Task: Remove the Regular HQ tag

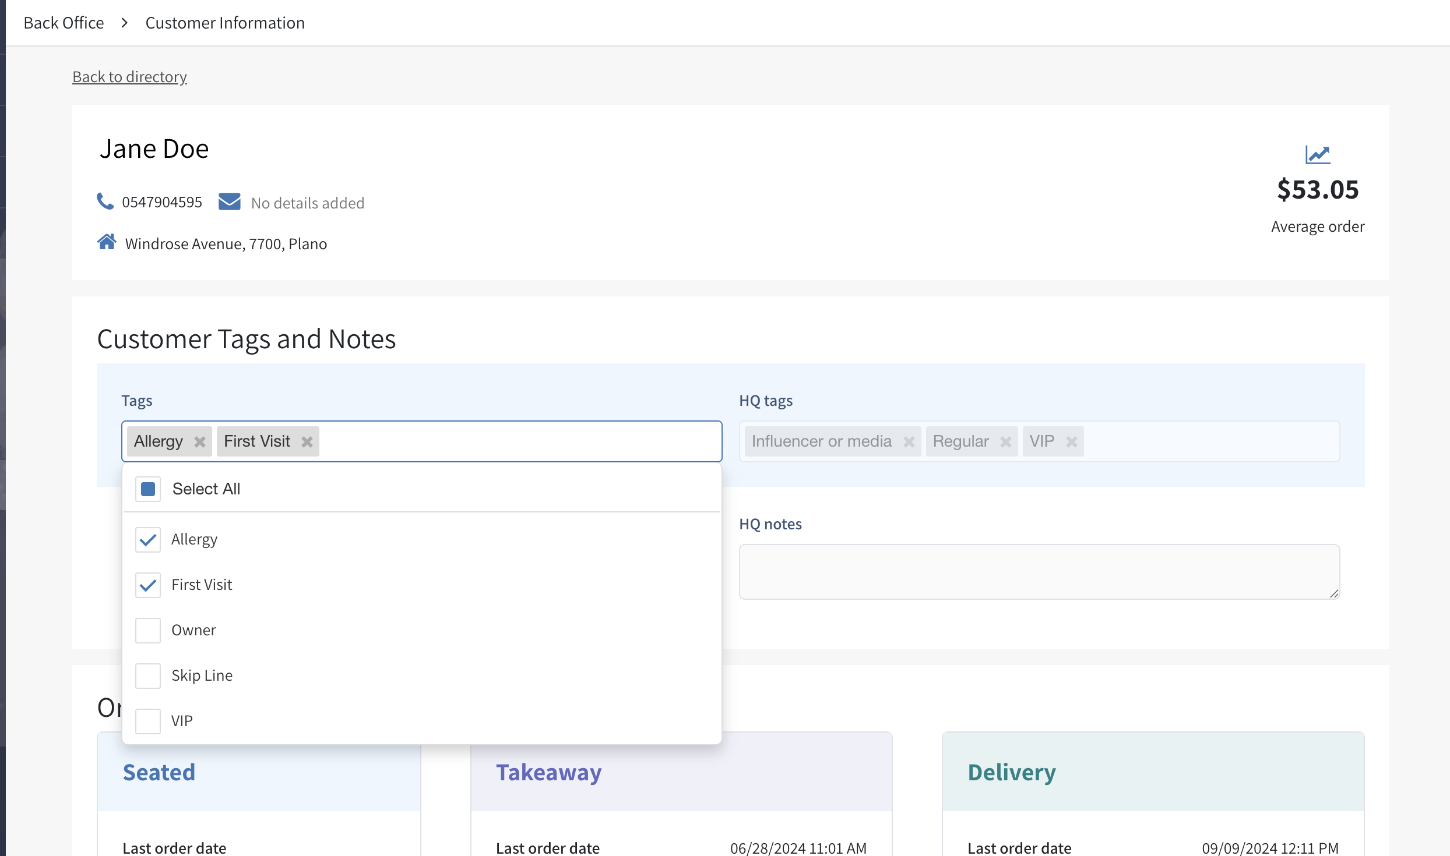Action: [x=1005, y=442]
